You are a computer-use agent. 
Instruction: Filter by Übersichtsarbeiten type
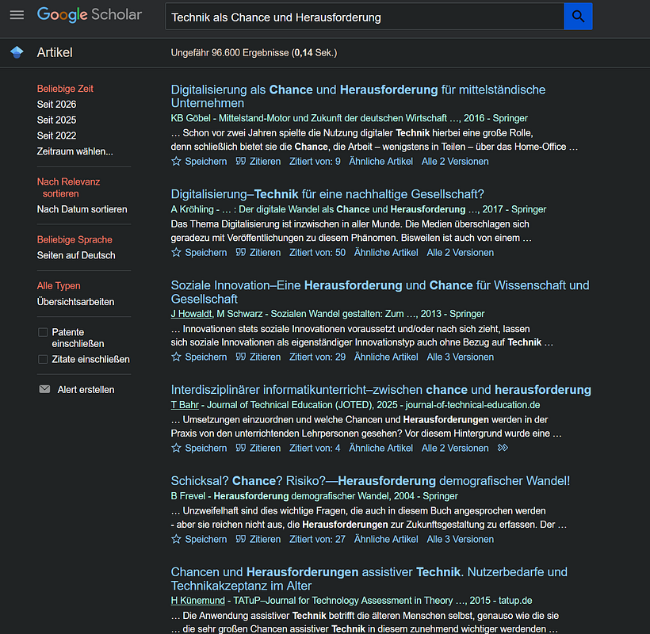(75, 301)
